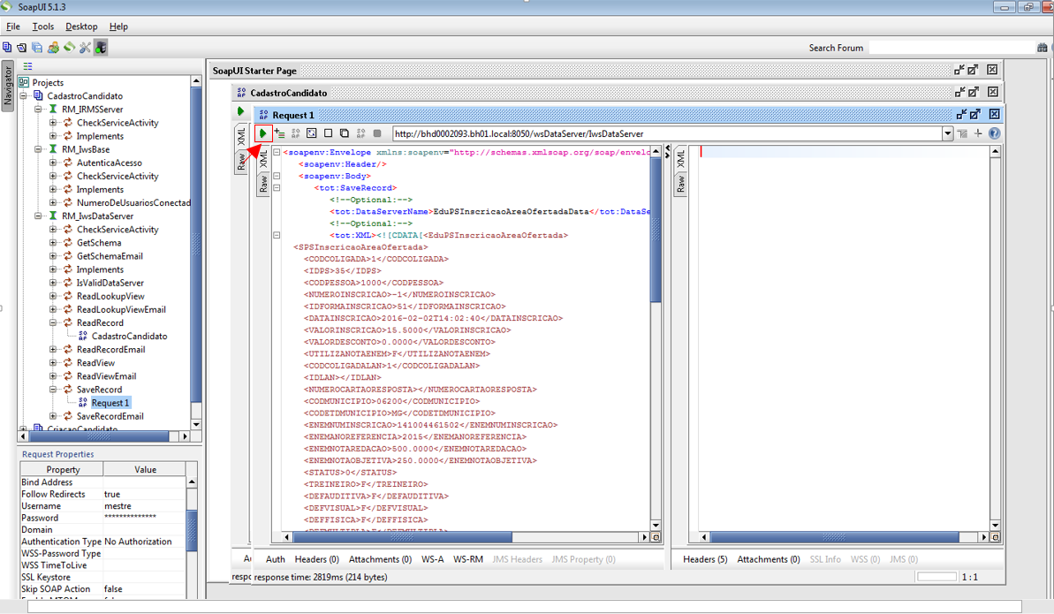Click the request editor empty-square icon
The height and width of the screenshot is (614, 1054).
coord(328,133)
